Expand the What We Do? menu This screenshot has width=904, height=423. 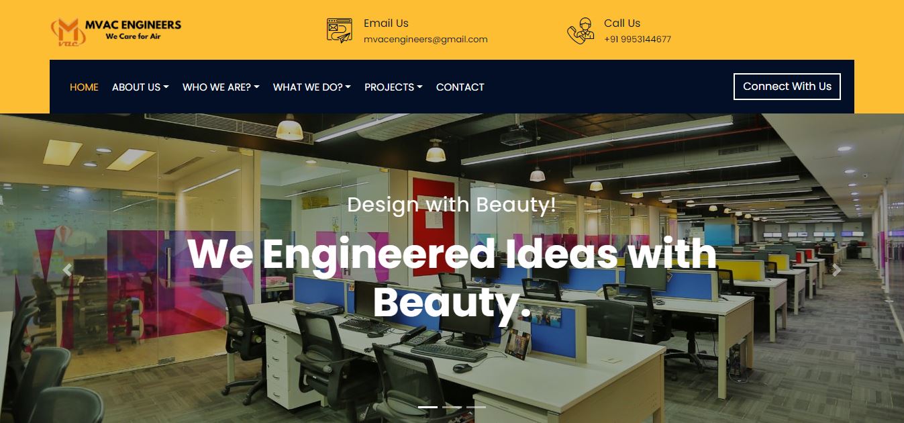pyautogui.click(x=312, y=87)
